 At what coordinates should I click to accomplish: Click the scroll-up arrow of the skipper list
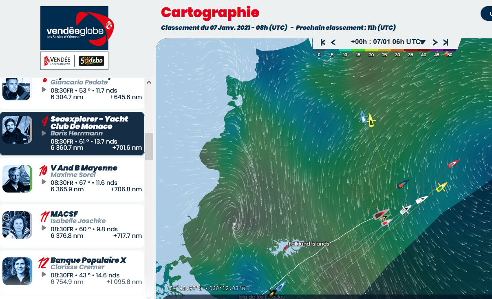149,82
